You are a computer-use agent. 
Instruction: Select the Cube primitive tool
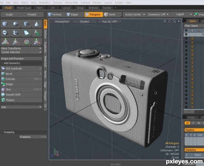point(5,24)
